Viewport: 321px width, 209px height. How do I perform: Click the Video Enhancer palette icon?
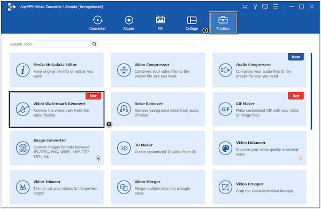tap(225, 148)
